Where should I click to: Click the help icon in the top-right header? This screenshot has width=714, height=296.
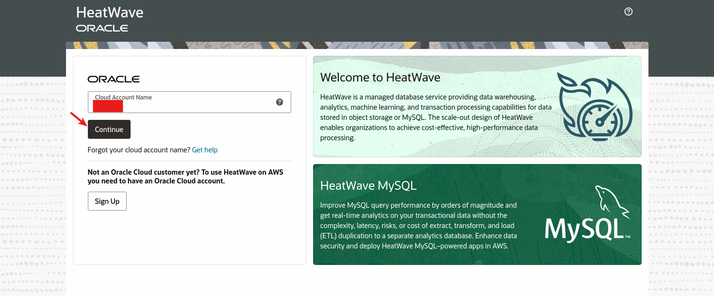point(629,12)
